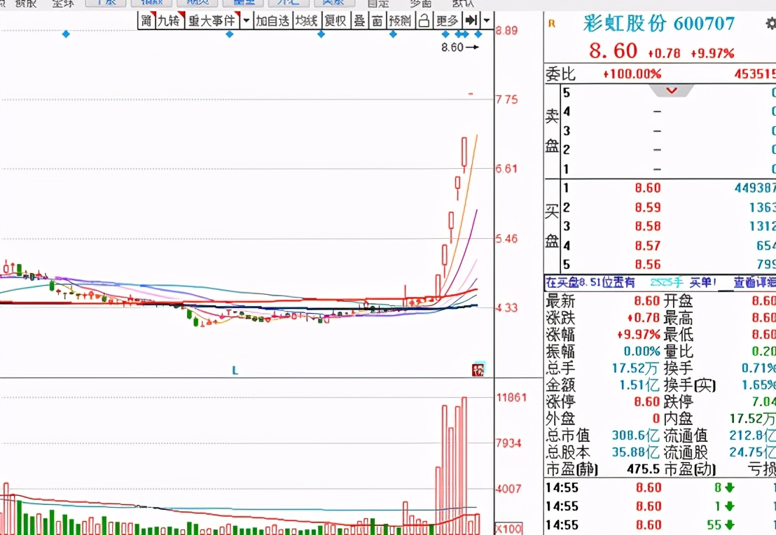The image size is (776, 535).
Task: Toggle the 叠 overlay chart option
Action: coord(358,20)
